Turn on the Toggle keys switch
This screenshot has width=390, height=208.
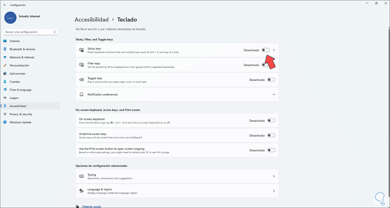(x=271, y=80)
